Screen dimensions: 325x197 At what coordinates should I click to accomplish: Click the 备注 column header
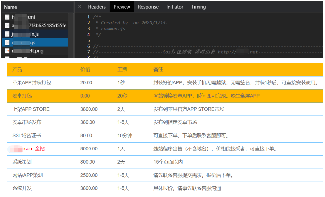point(236,69)
